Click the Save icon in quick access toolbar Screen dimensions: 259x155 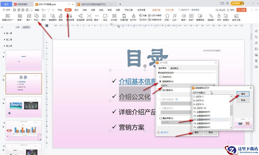click(15, 10)
